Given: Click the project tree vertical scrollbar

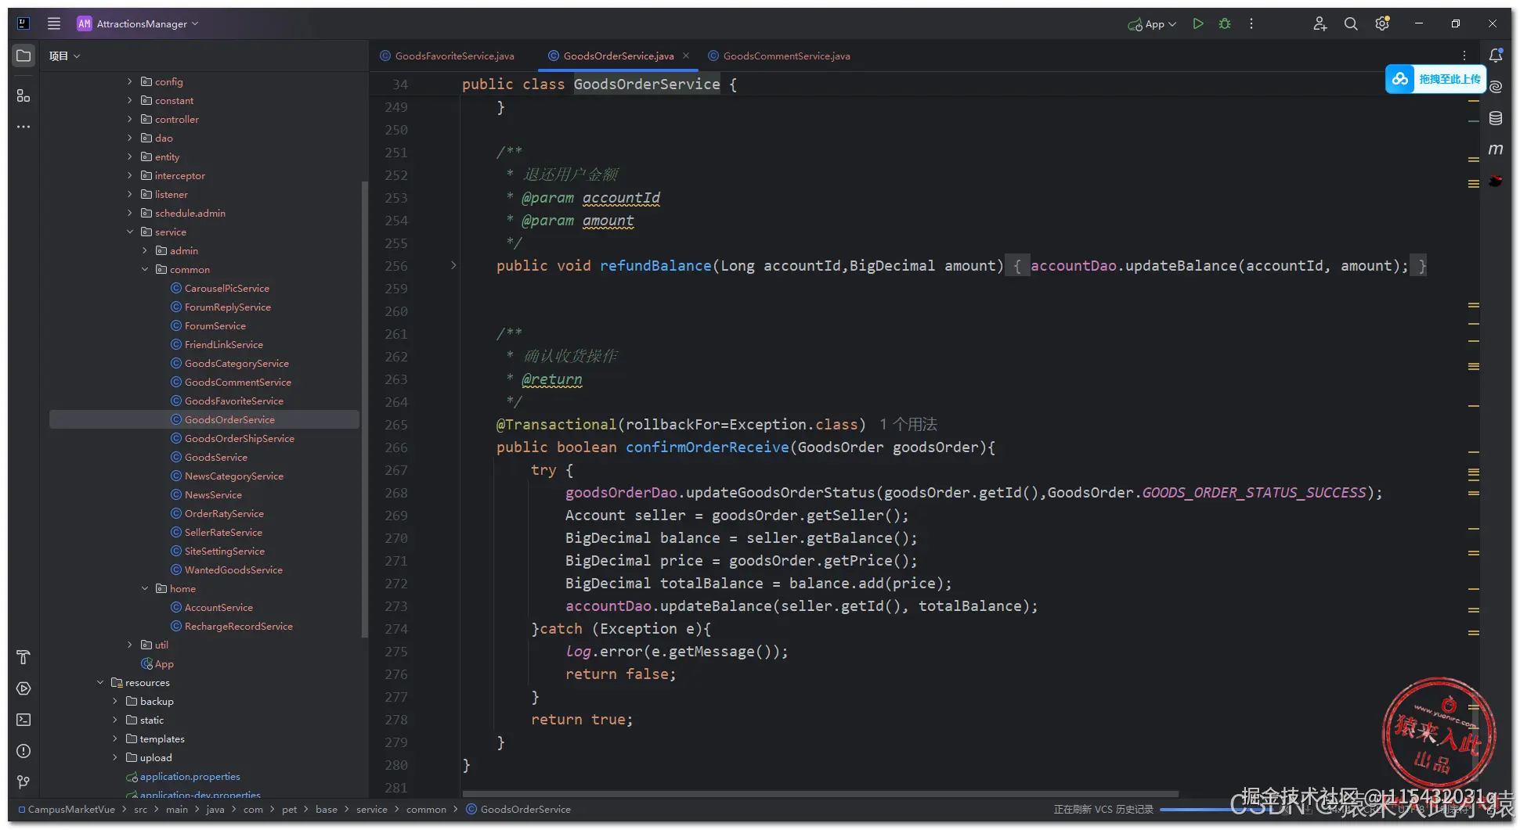Looking at the screenshot, I should pyautogui.click(x=364, y=409).
